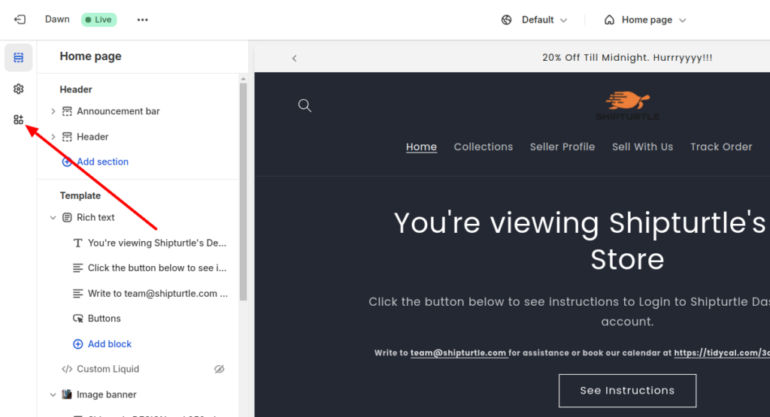Open the App embeds sidebar icon
This screenshot has height=417, width=770.
(19, 119)
